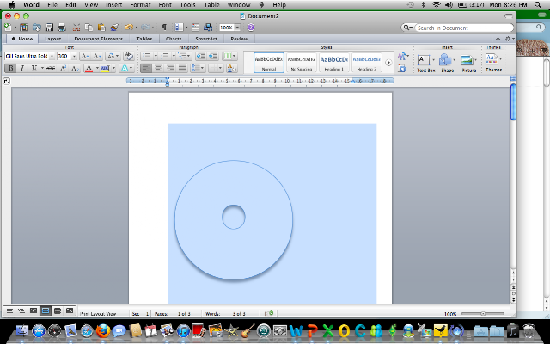Click the decrease font size icon
Viewport: 550px width, 344px height.
[x=97, y=56]
